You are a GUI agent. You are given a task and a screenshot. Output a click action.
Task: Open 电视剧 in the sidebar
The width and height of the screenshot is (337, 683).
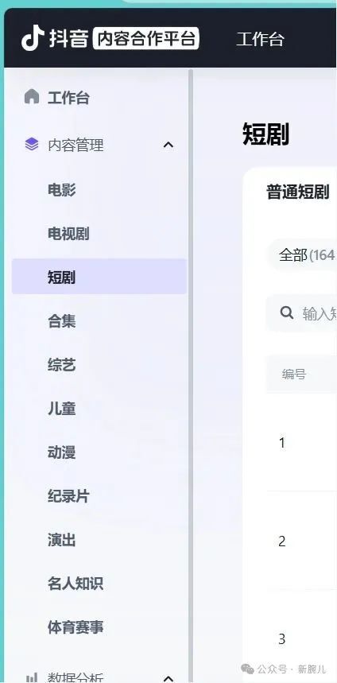[x=68, y=234]
